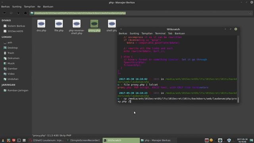Open 101SecretOS device in the sidebar

(13, 31)
